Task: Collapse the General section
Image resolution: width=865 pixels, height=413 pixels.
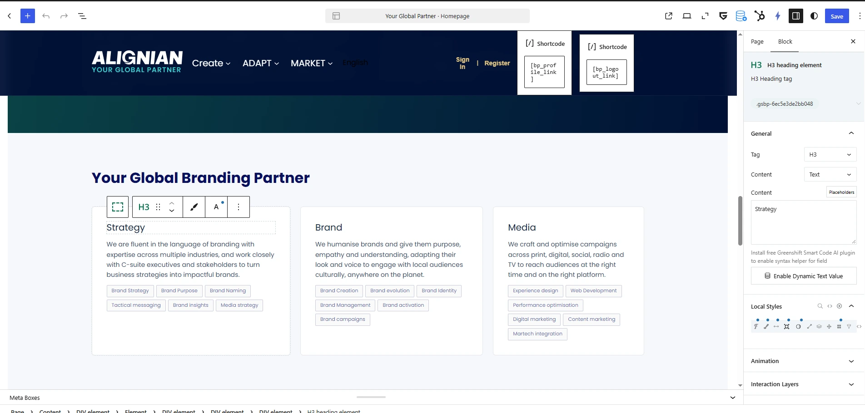Action: [851, 133]
